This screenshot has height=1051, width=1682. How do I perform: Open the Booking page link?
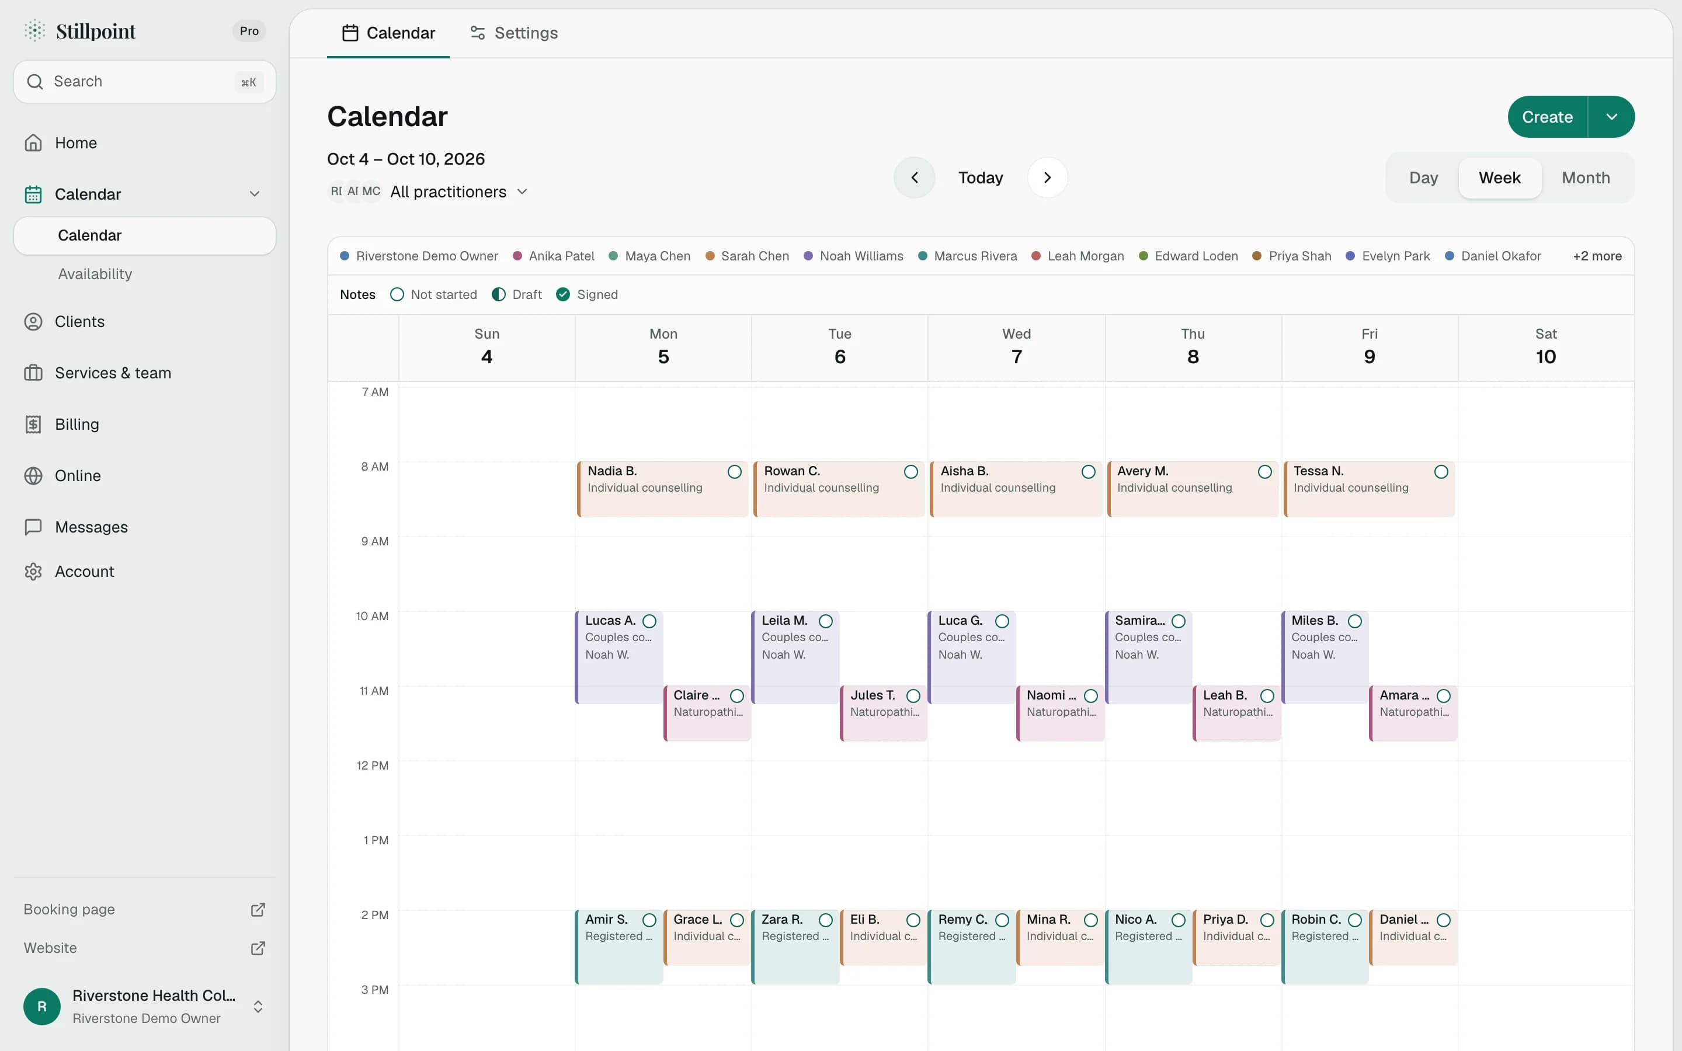pos(145,909)
